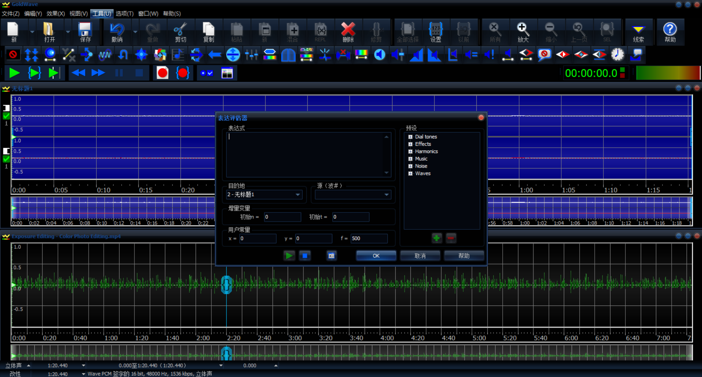Viewport: 702px width, 377px height.
Task: Click the green play button in the transport bar
Action: [x=14, y=73]
